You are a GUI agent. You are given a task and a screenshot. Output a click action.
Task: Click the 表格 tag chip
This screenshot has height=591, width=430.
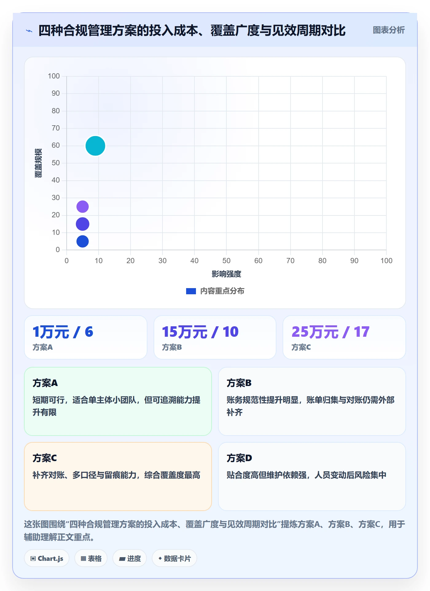(91, 558)
